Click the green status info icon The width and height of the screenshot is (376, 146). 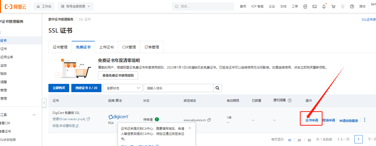[157, 119]
